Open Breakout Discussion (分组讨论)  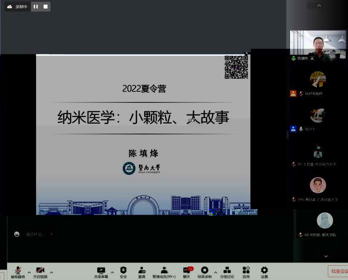pyautogui.click(x=227, y=272)
